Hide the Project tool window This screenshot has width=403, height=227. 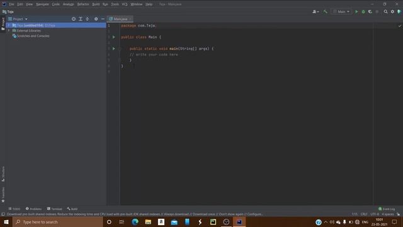pos(103,19)
